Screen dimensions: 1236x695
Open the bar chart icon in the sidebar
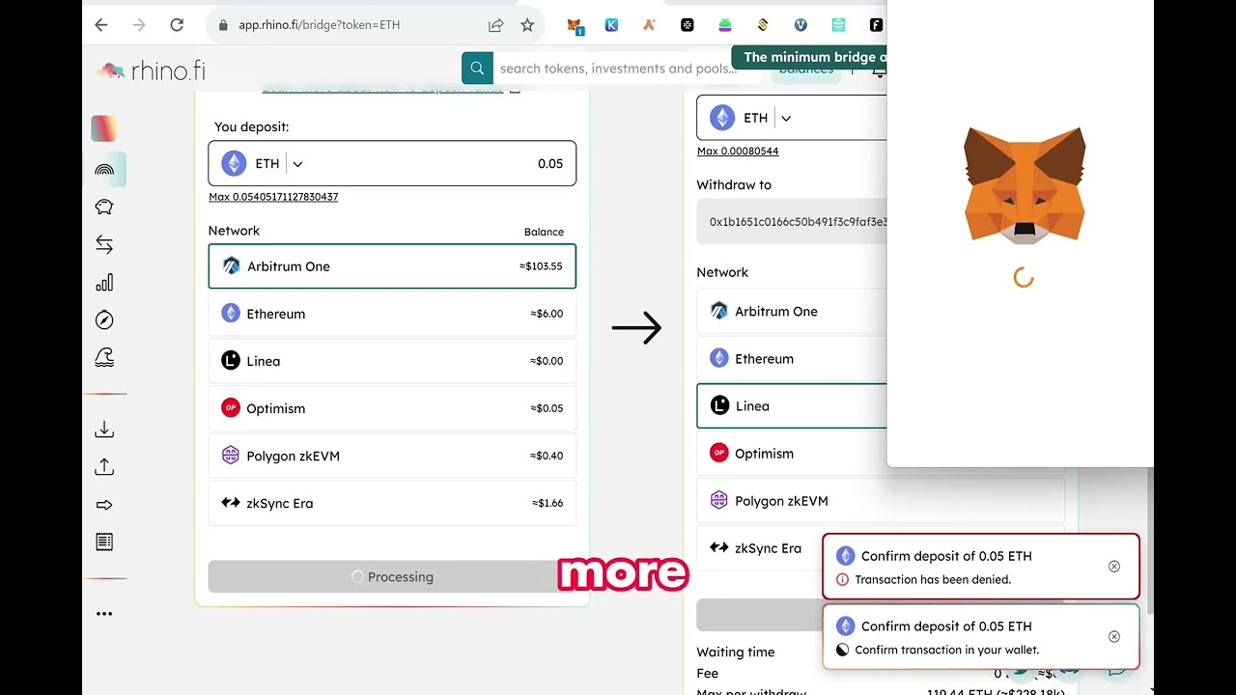tap(104, 283)
